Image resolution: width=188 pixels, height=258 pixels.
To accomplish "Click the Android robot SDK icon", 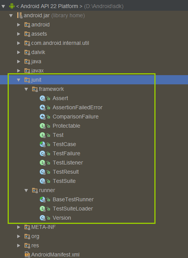I will click(12, 6).
